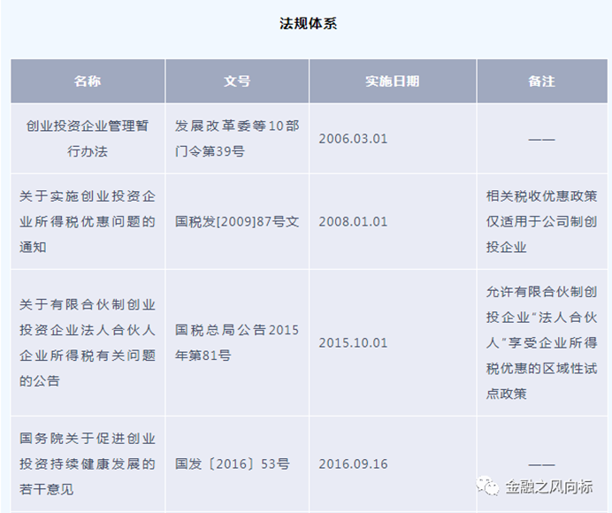
Task: Click the date 2006.03.01
Action: click(x=353, y=139)
